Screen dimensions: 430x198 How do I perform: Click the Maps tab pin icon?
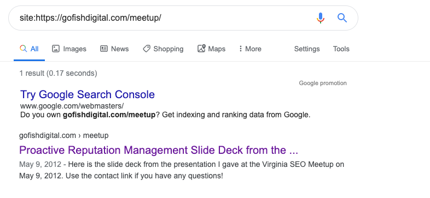201,49
